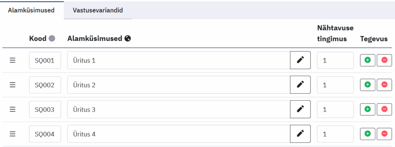Open the pencil editor for Üritus 3
The height and width of the screenshot is (147, 395).
click(x=300, y=110)
